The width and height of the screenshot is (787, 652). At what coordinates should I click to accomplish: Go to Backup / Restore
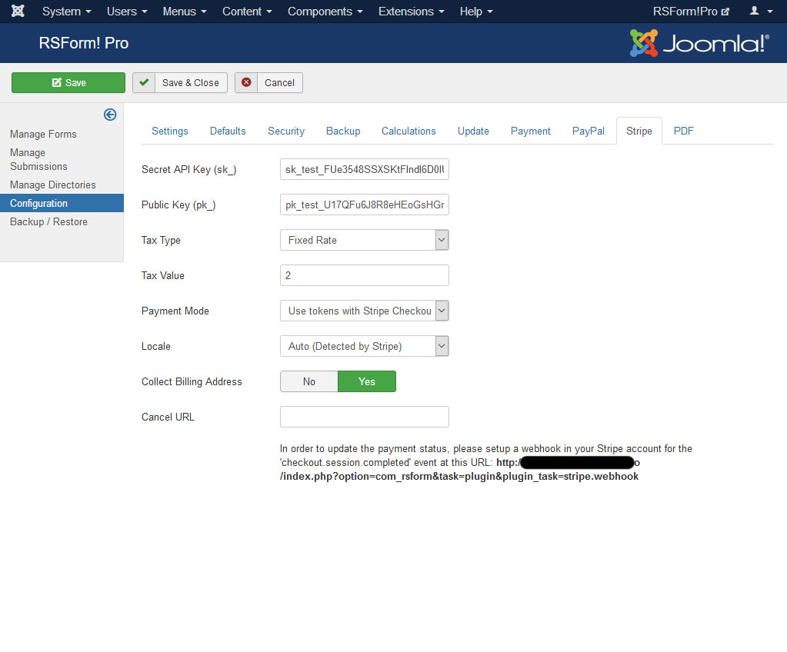(48, 221)
